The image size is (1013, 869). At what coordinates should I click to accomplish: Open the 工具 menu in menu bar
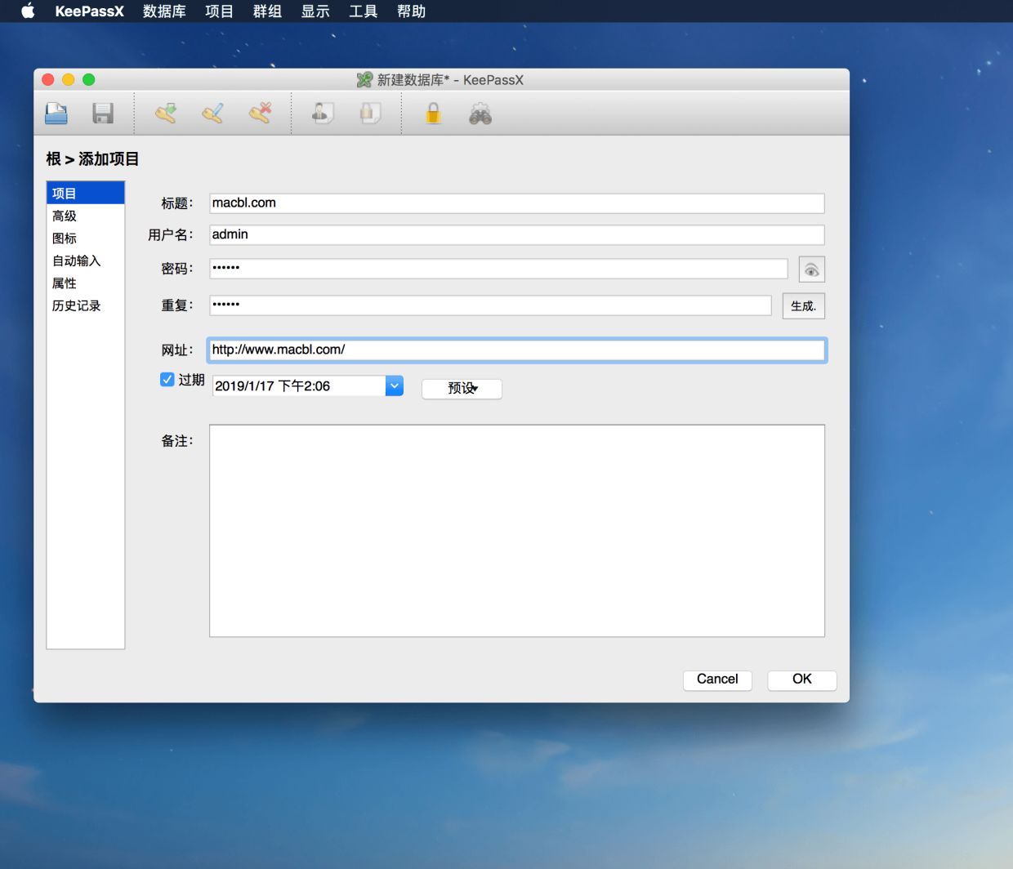pyautogui.click(x=363, y=11)
